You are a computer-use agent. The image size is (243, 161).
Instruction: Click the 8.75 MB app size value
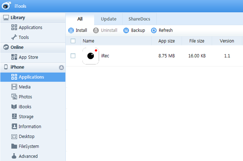(167, 56)
